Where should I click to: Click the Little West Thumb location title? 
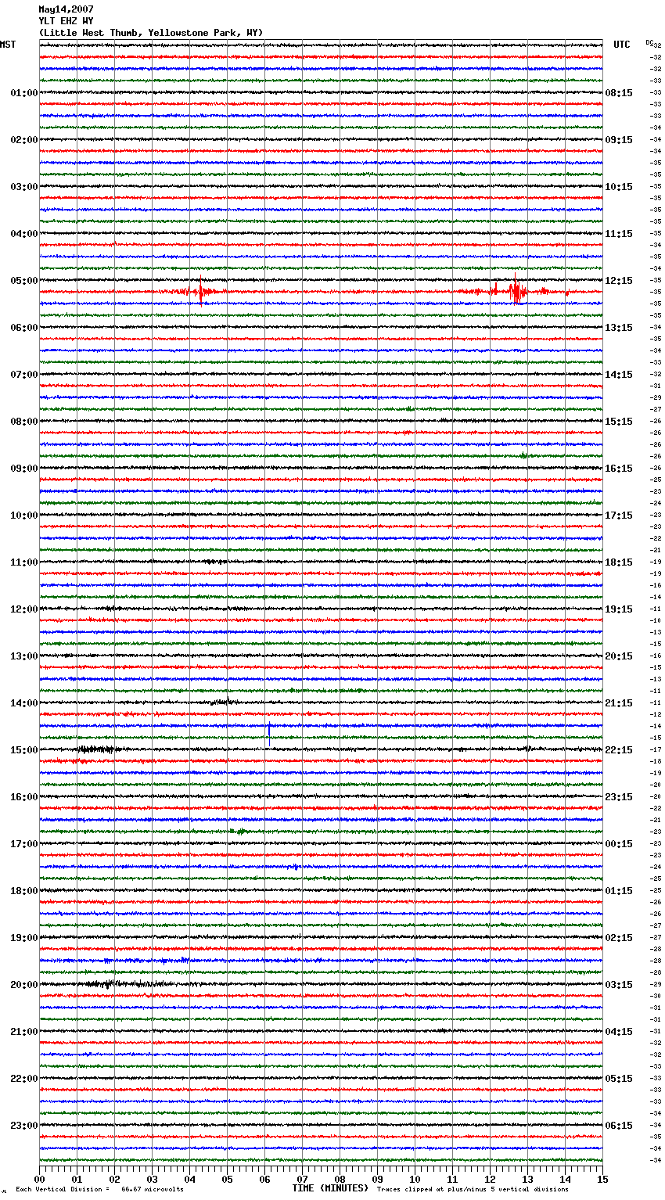[x=151, y=33]
